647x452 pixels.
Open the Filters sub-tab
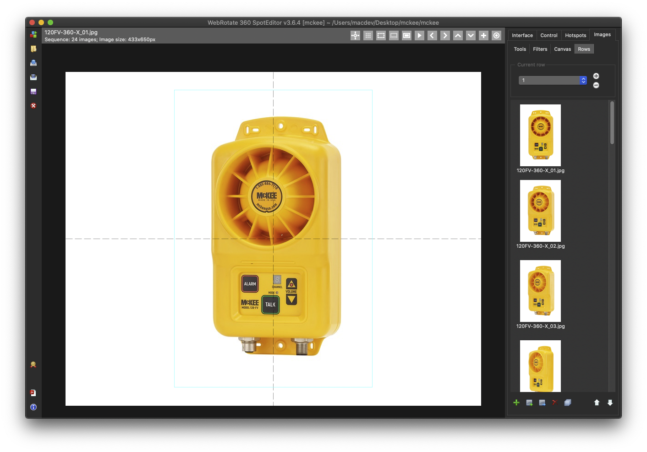(x=540, y=49)
